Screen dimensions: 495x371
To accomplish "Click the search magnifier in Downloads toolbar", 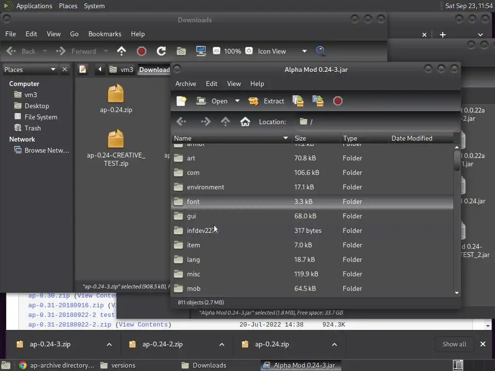I will click(x=320, y=51).
